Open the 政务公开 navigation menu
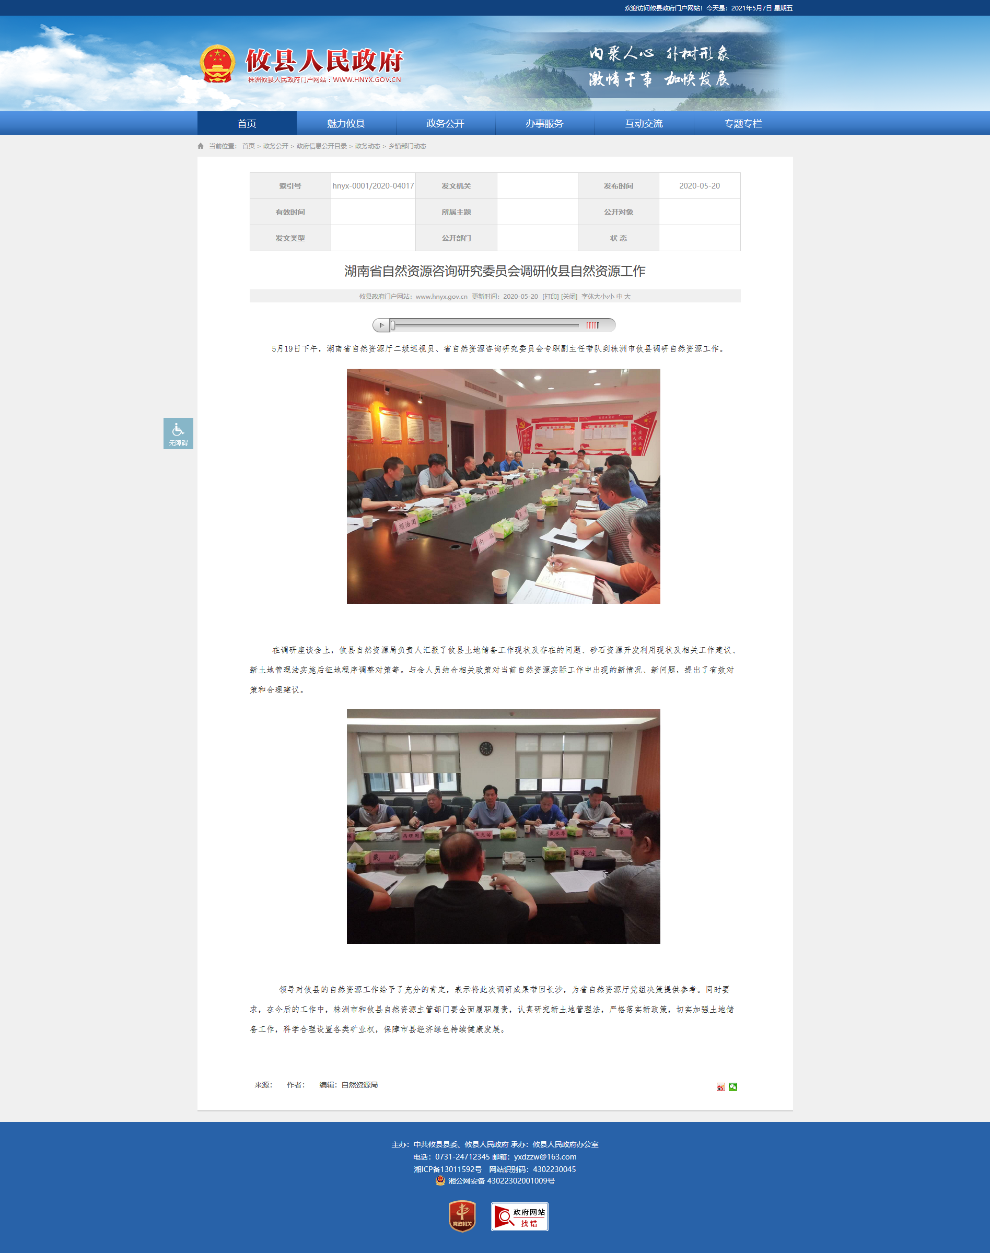Image resolution: width=990 pixels, height=1253 pixels. [x=445, y=123]
